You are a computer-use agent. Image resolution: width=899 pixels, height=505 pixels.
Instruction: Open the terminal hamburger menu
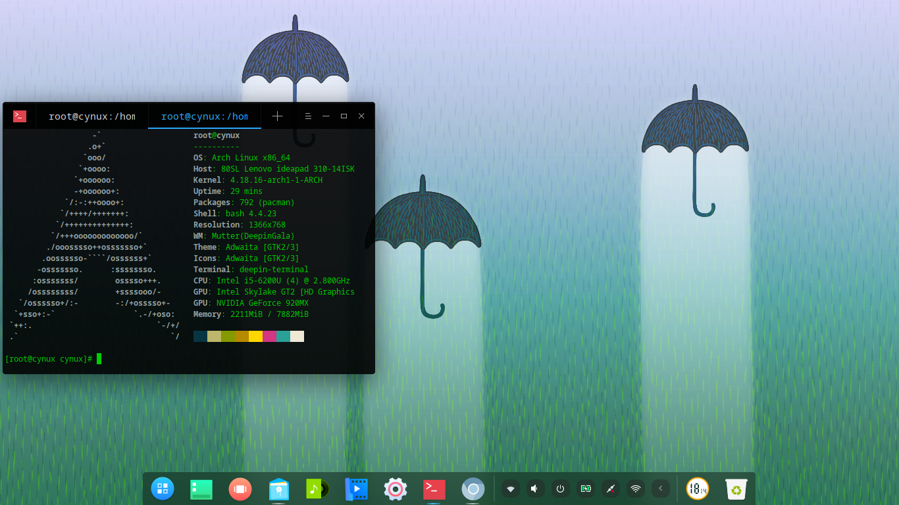tap(308, 116)
